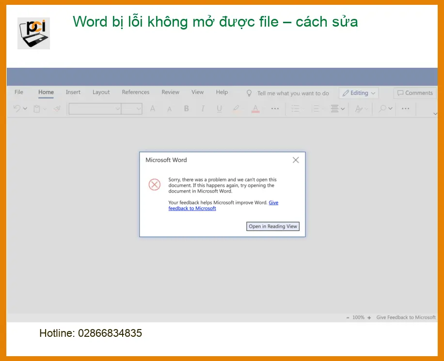444x361 pixels.
Task: Click the Styles icon
Action: tap(359, 108)
